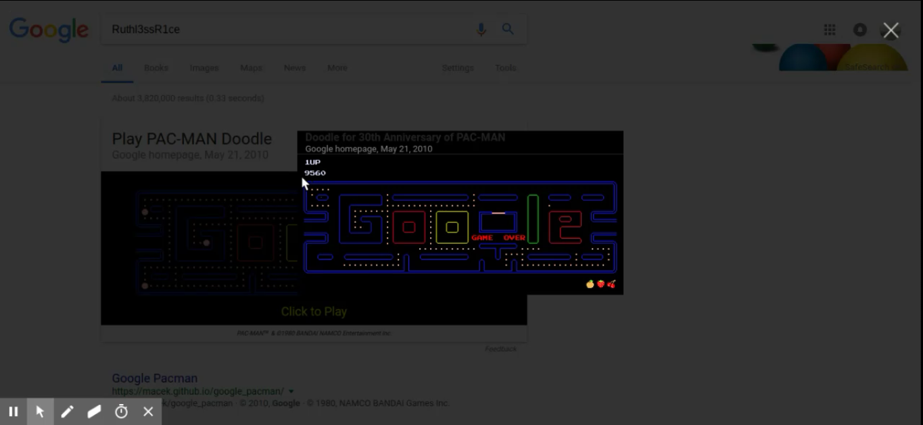
Task: Open the News tab
Action: pos(295,68)
